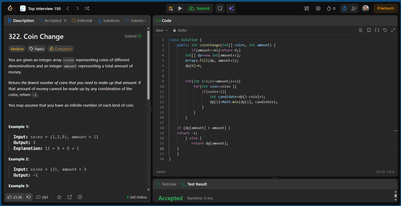This screenshot has width=401, height=206.
Task: Toggle the stopwatch timer
Action: [x=345, y=8]
